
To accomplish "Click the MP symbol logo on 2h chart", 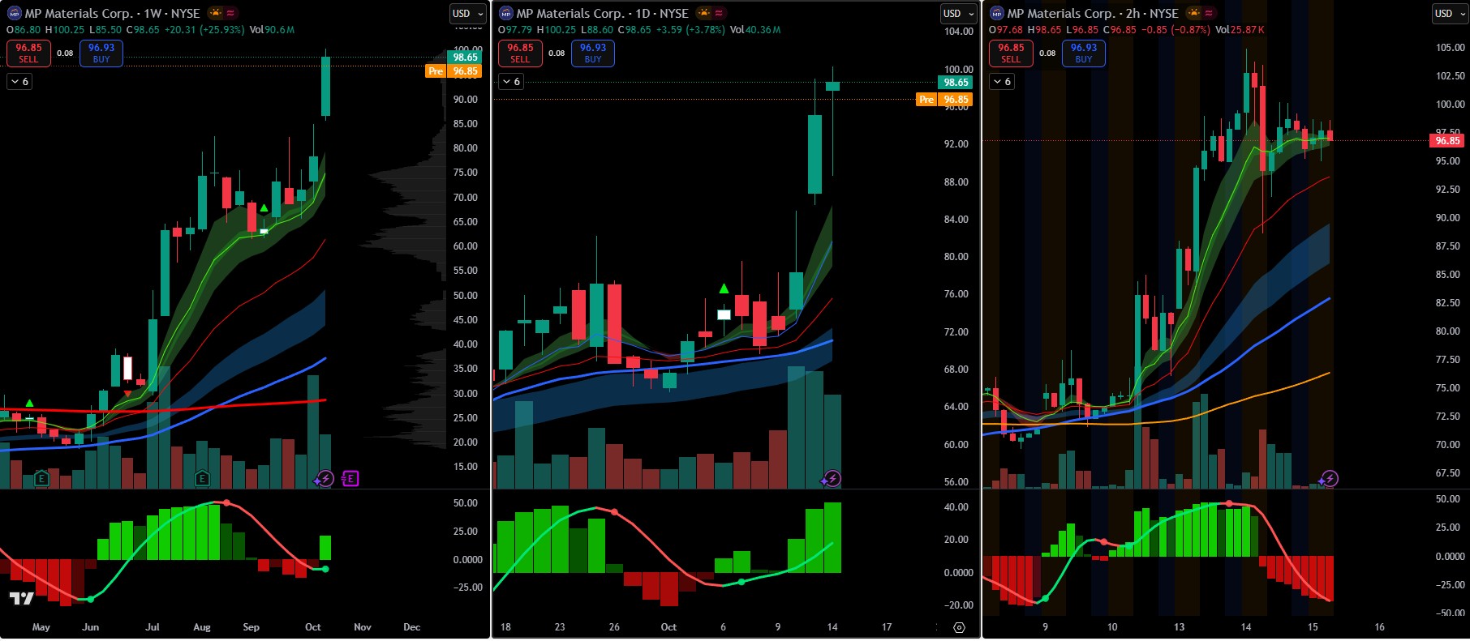I will (x=997, y=14).
